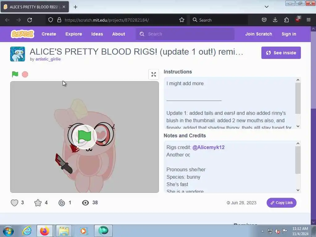Open the artistic_girlie profile link
The image size is (316, 237).
(x=48, y=59)
